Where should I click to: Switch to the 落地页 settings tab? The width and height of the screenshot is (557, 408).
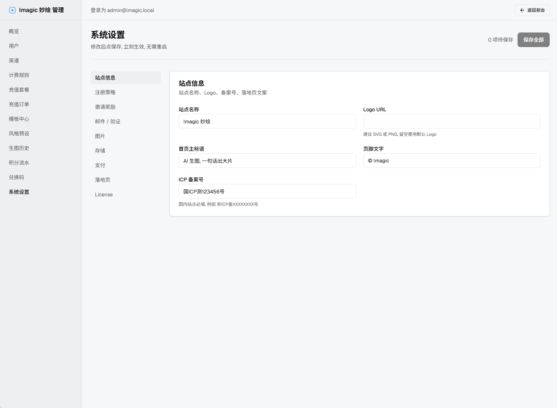tap(126, 180)
